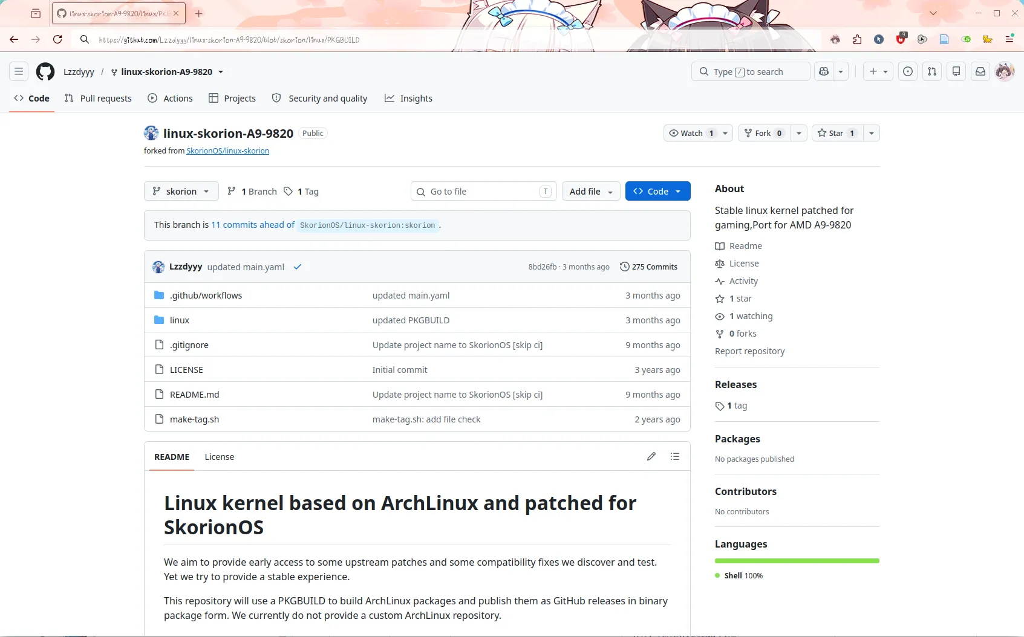View the 275 Commits history
The image size is (1024, 637).
point(648,267)
